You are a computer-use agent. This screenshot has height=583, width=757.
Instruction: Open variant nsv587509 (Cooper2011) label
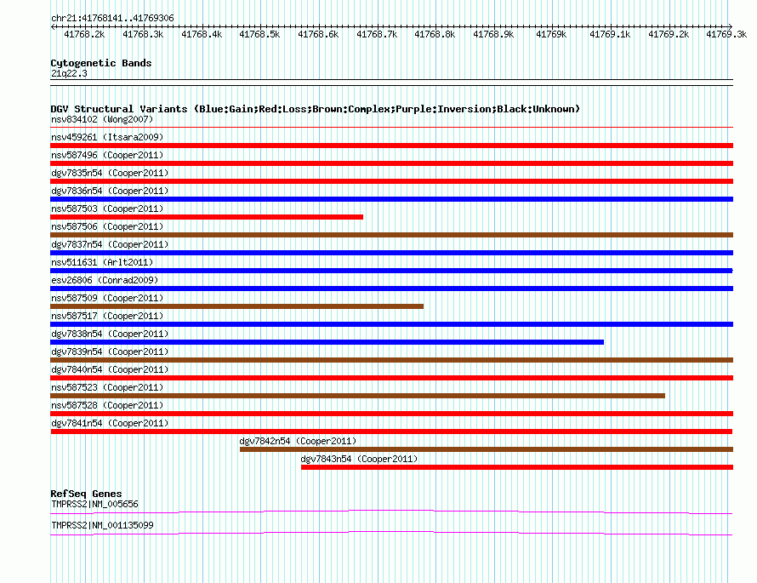tap(107, 298)
